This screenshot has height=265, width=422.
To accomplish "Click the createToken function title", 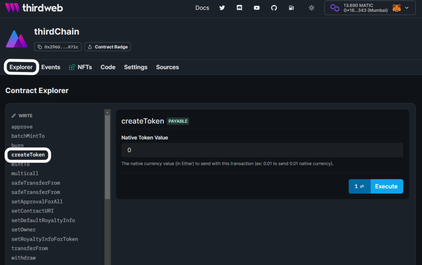I will coord(142,121).
